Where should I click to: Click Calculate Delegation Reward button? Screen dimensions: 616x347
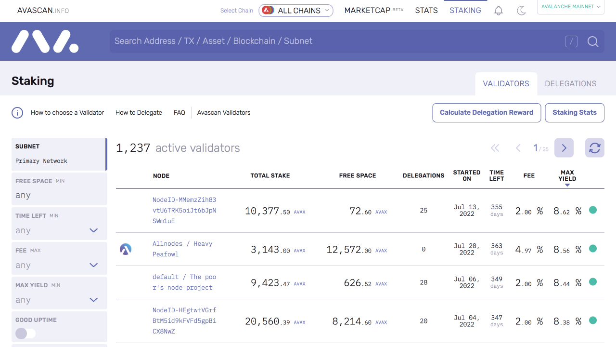point(487,113)
